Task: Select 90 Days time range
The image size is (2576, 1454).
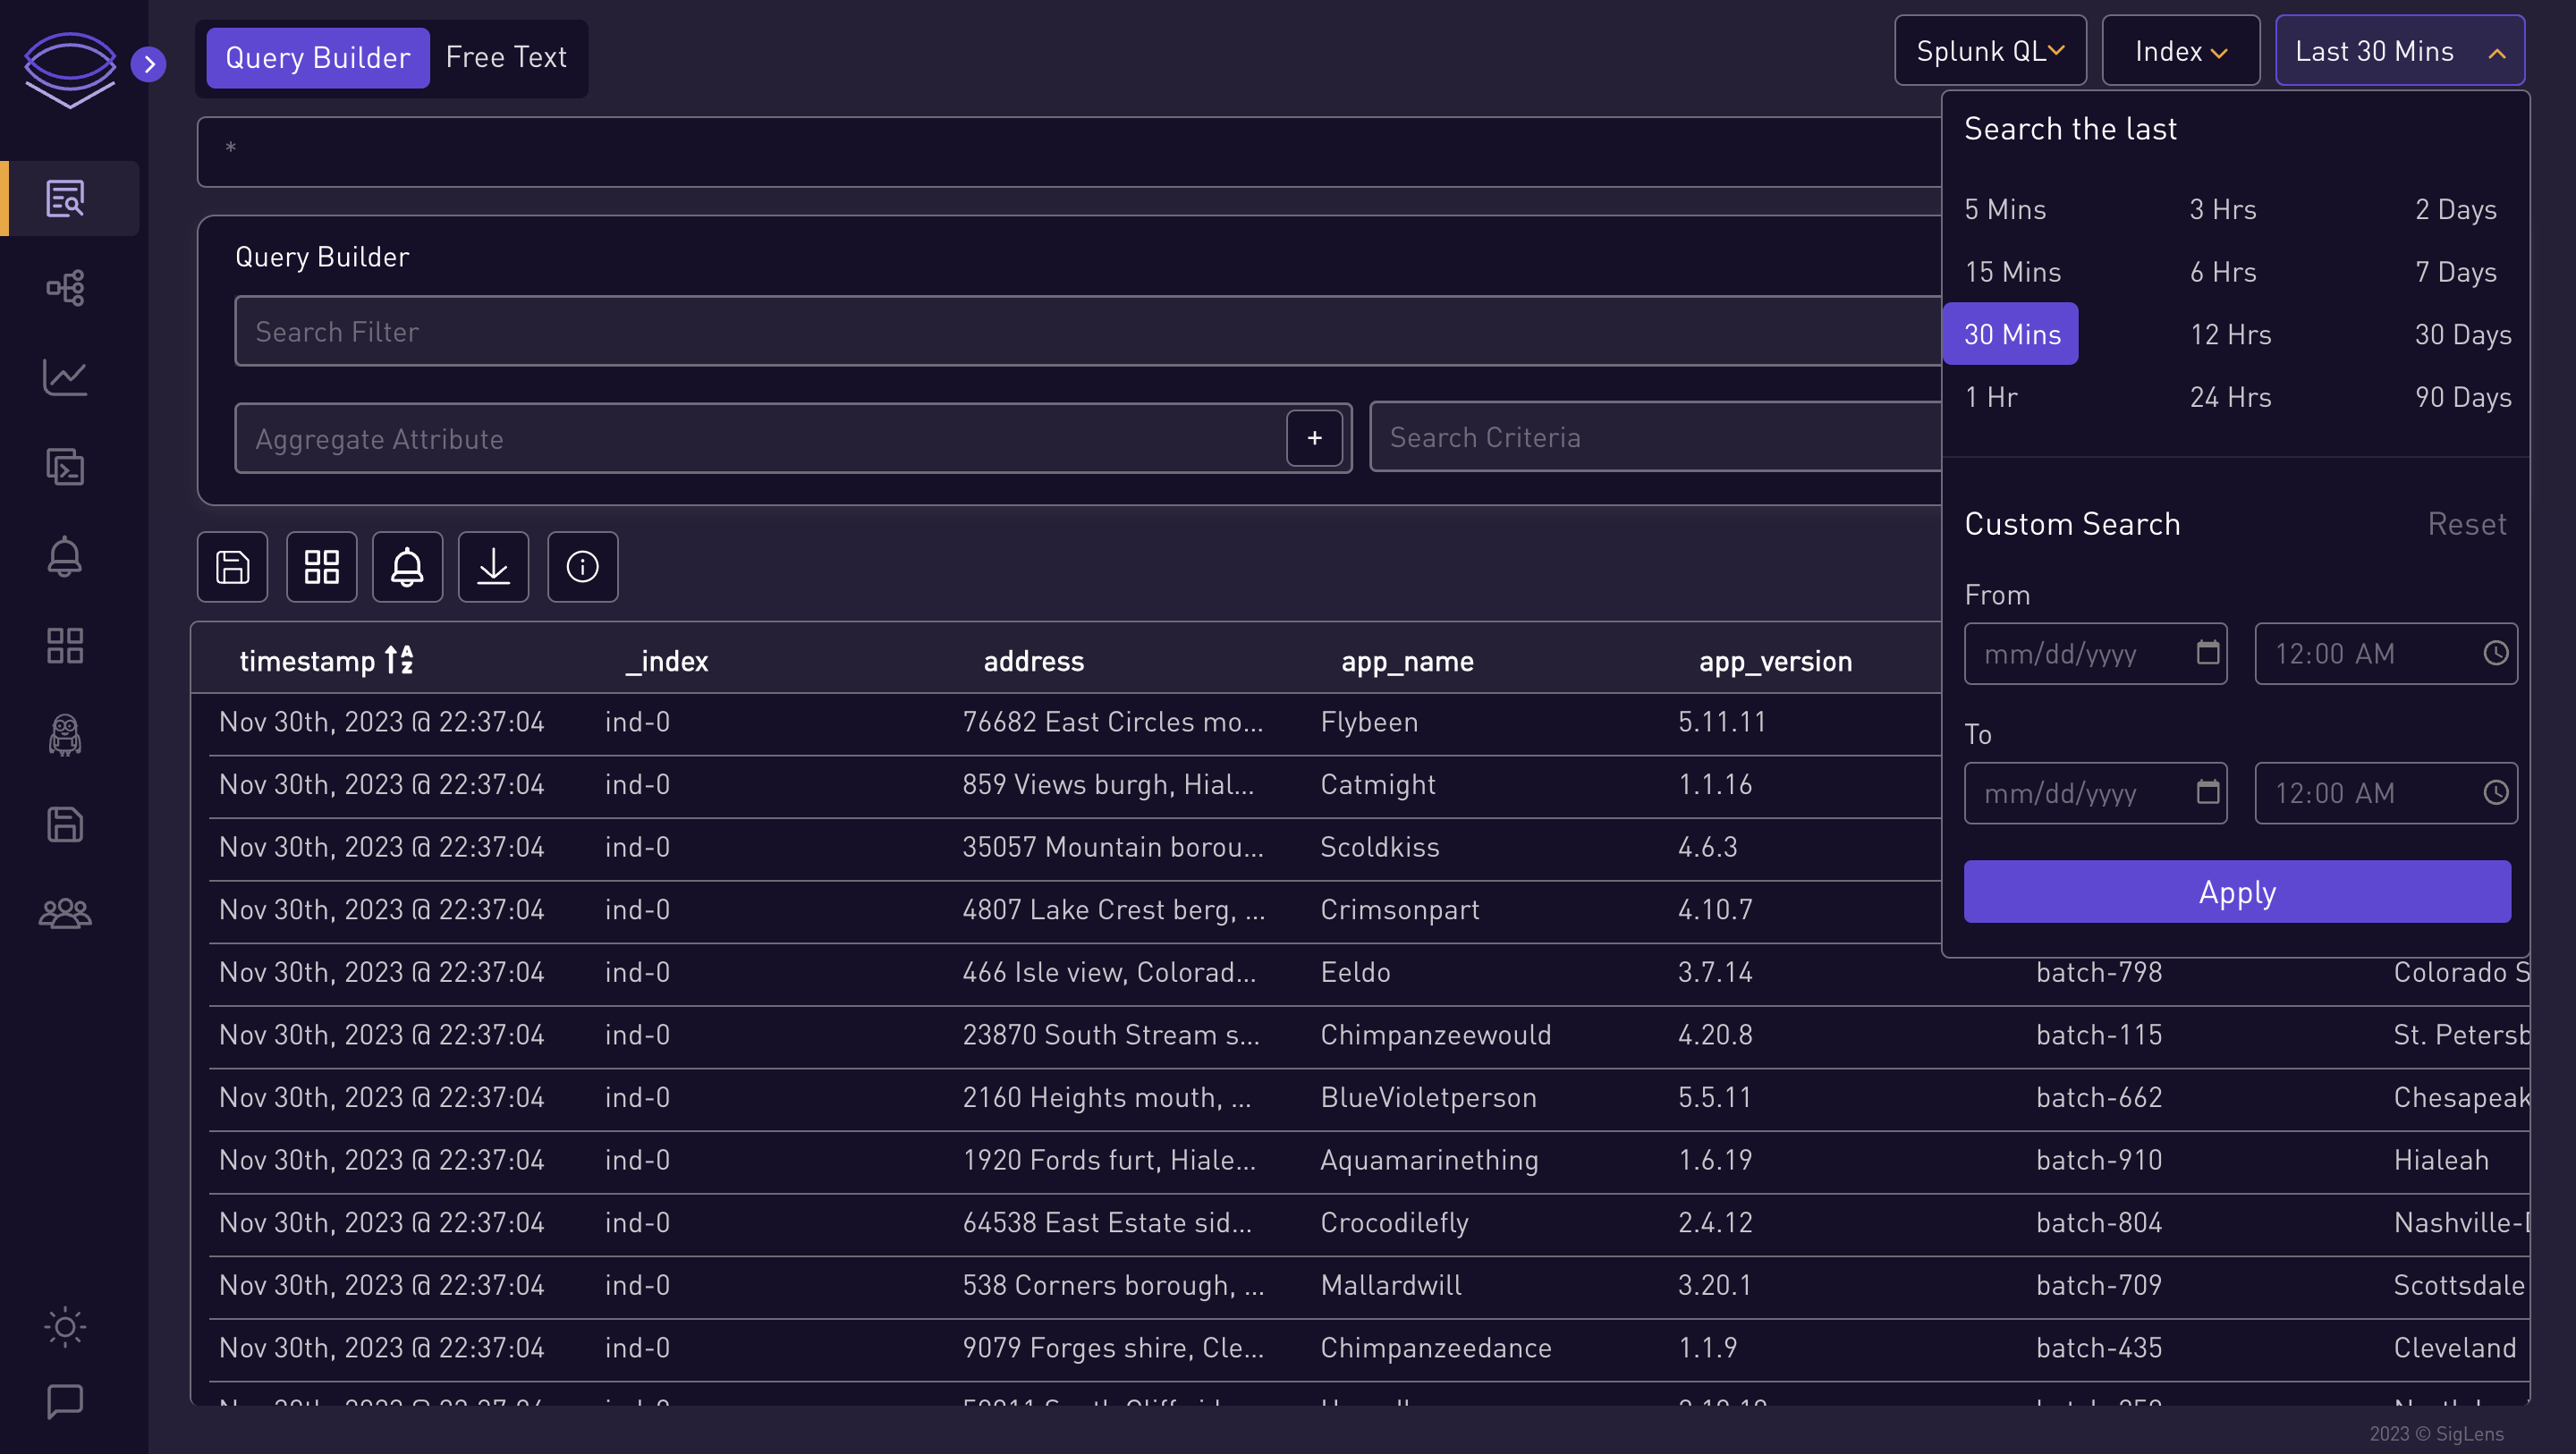Action: point(2463,397)
